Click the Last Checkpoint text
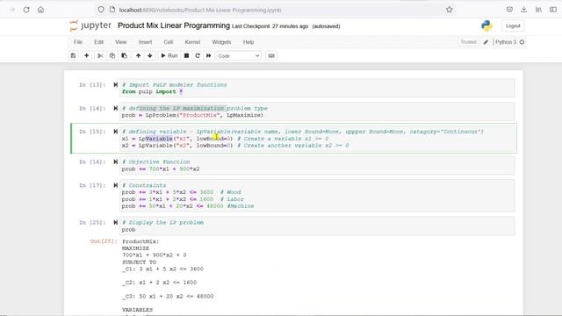562x316 pixels. click(x=270, y=26)
